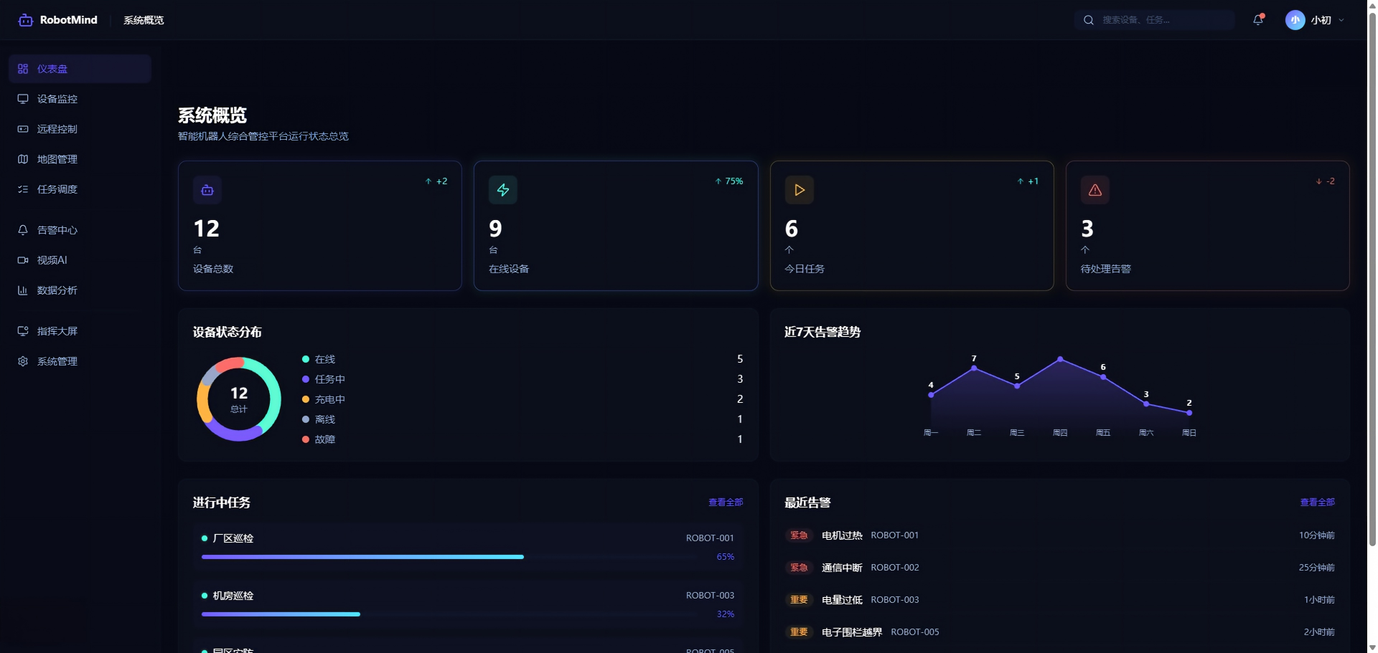Click the 65% progress value for 厂区巡检
The height and width of the screenshot is (653, 1378).
pos(726,557)
